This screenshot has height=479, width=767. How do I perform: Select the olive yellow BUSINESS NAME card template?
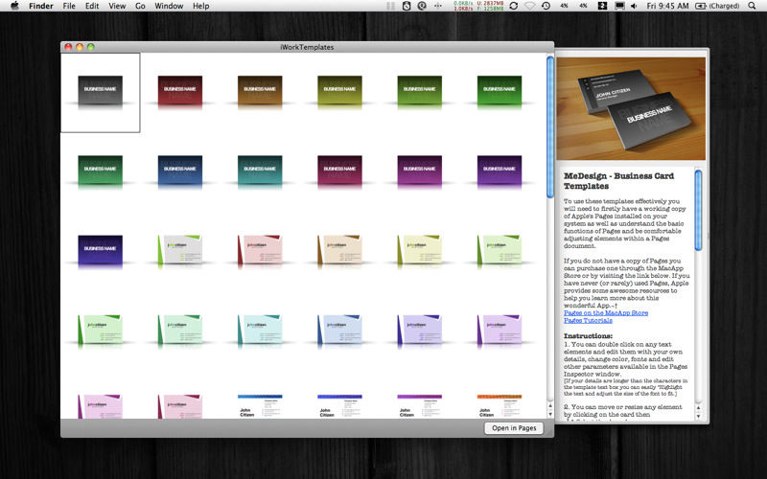tap(339, 91)
